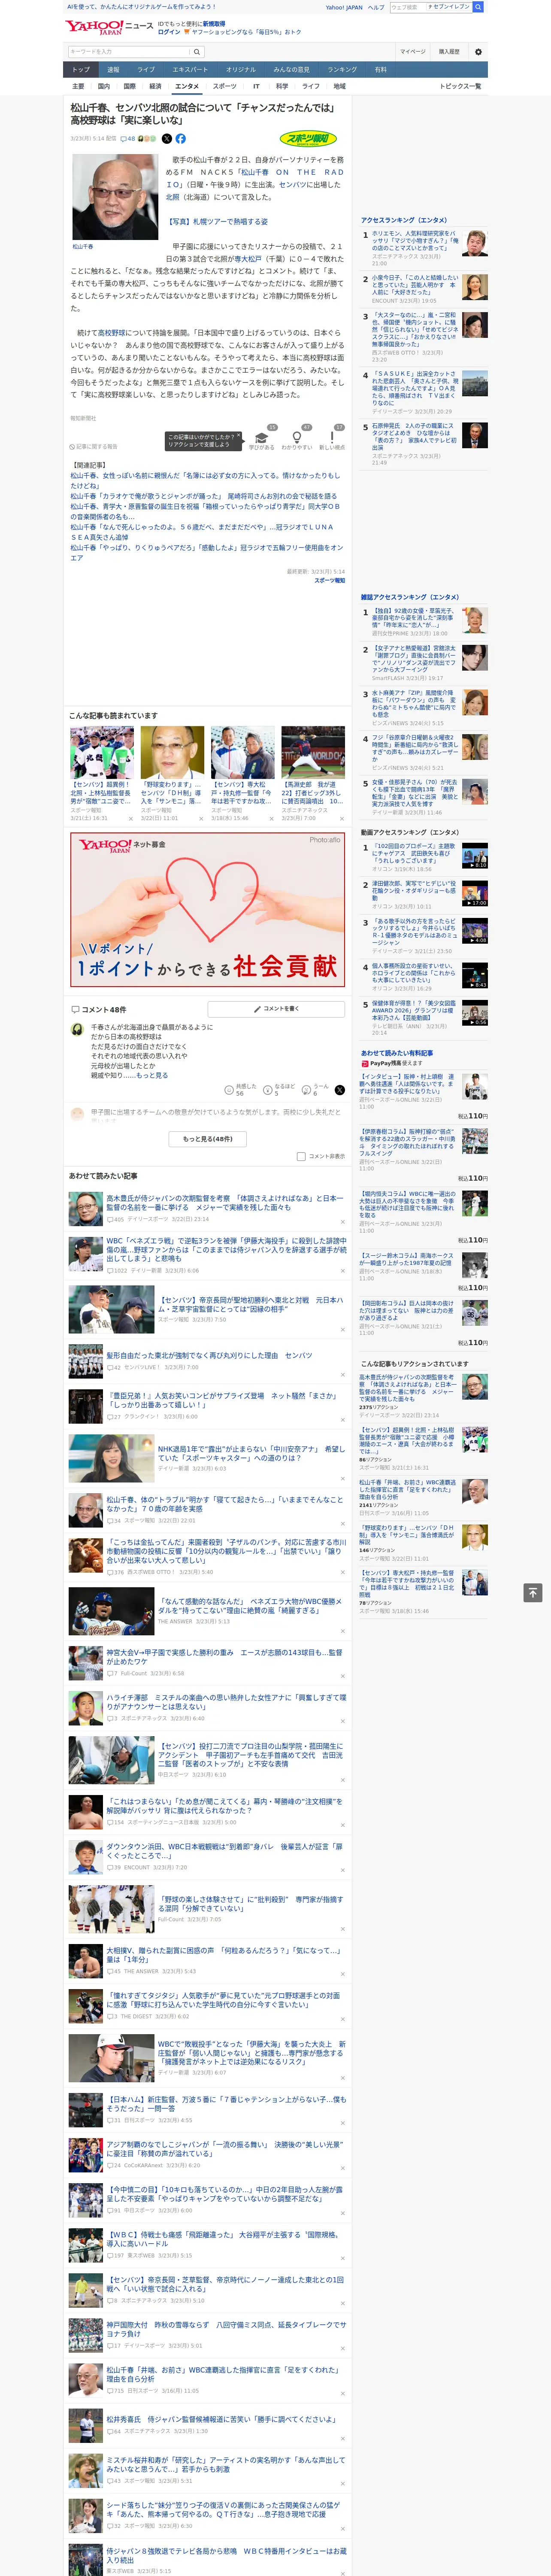Expand もっと見る on first comment
Screen dimensions: 551x2576
[152, 1075]
